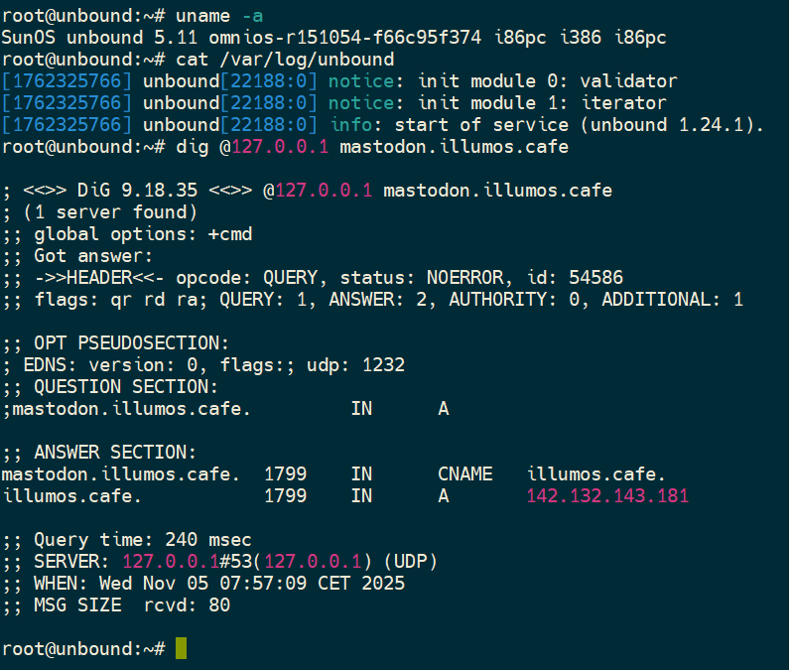
Task: Click the green terminal cursor block
Action: pyautogui.click(x=181, y=648)
